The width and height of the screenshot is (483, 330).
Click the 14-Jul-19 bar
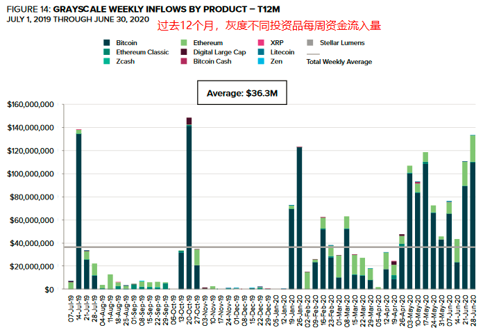click(x=79, y=209)
